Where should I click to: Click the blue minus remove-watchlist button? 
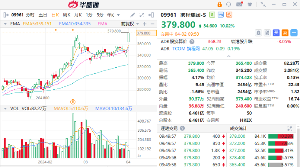(x=294, y=33)
